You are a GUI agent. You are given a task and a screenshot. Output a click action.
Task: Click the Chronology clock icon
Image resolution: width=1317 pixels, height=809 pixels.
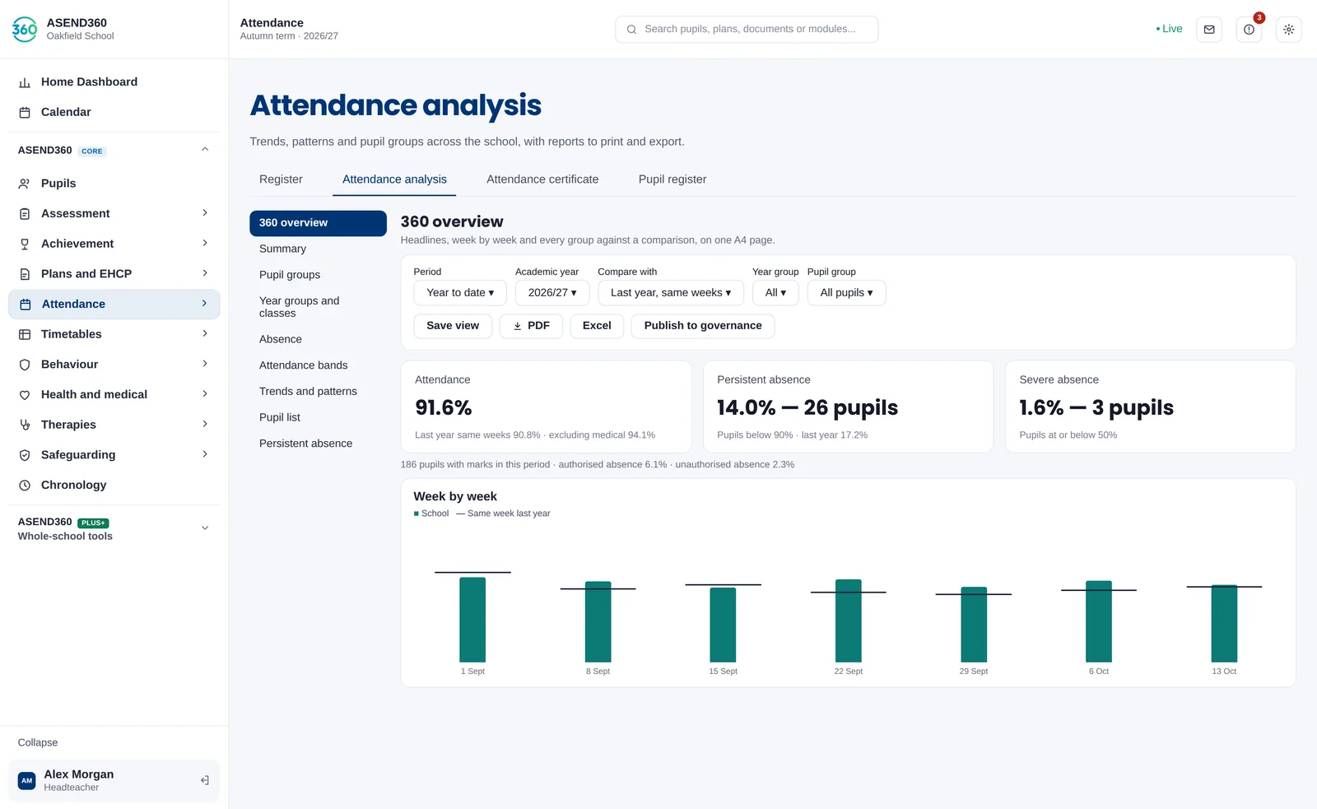tap(25, 486)
